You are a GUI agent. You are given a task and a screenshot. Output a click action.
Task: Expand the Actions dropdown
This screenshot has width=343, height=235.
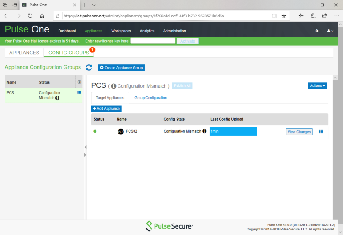(x=317, y=85)
